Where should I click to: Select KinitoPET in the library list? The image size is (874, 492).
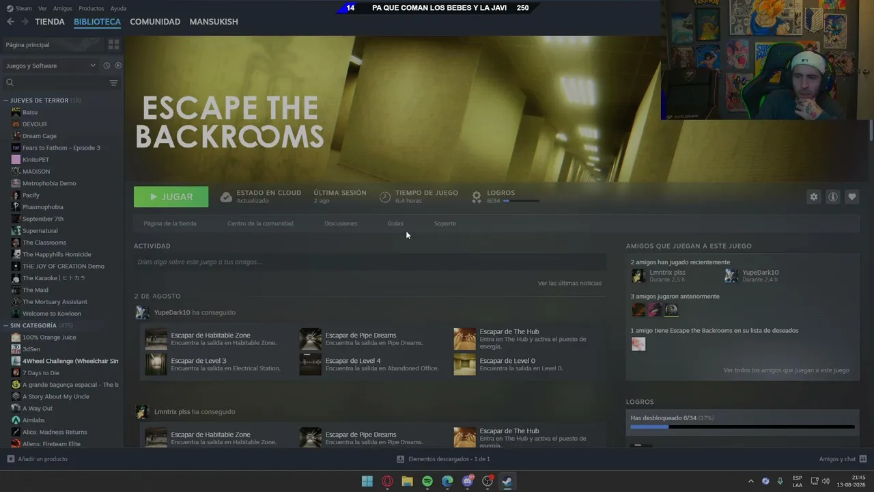(36, 160)
